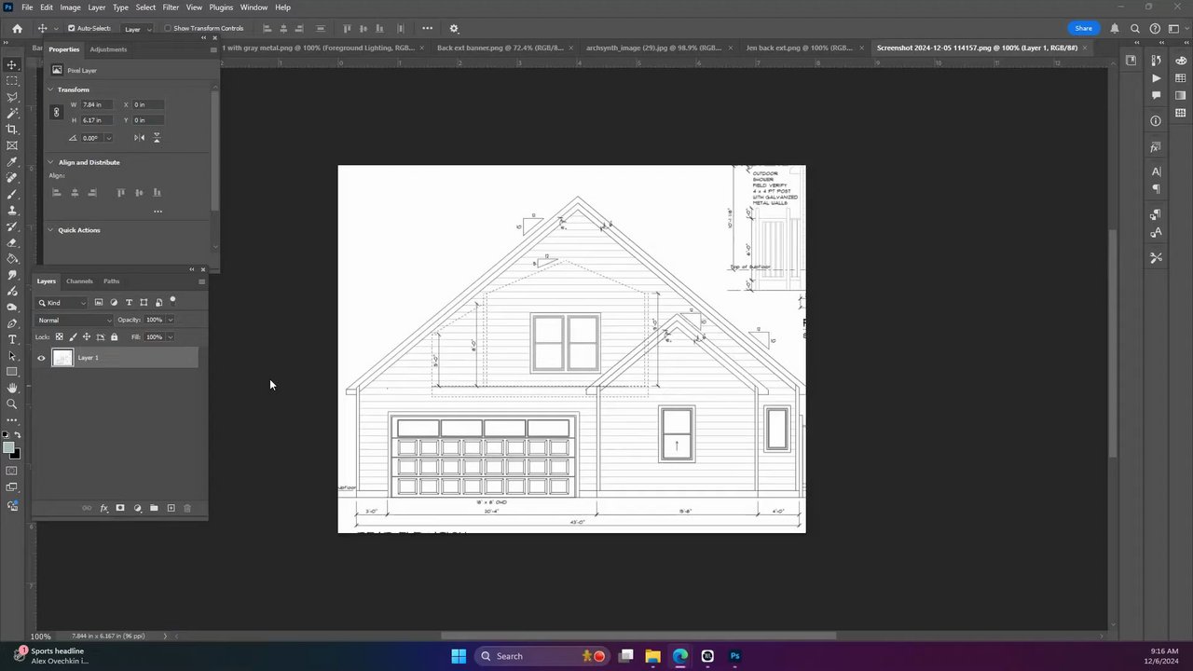Flip layer horizontally in Transform section
The height and width of the screenshot is (671, 1193).
tap(139, 138)
